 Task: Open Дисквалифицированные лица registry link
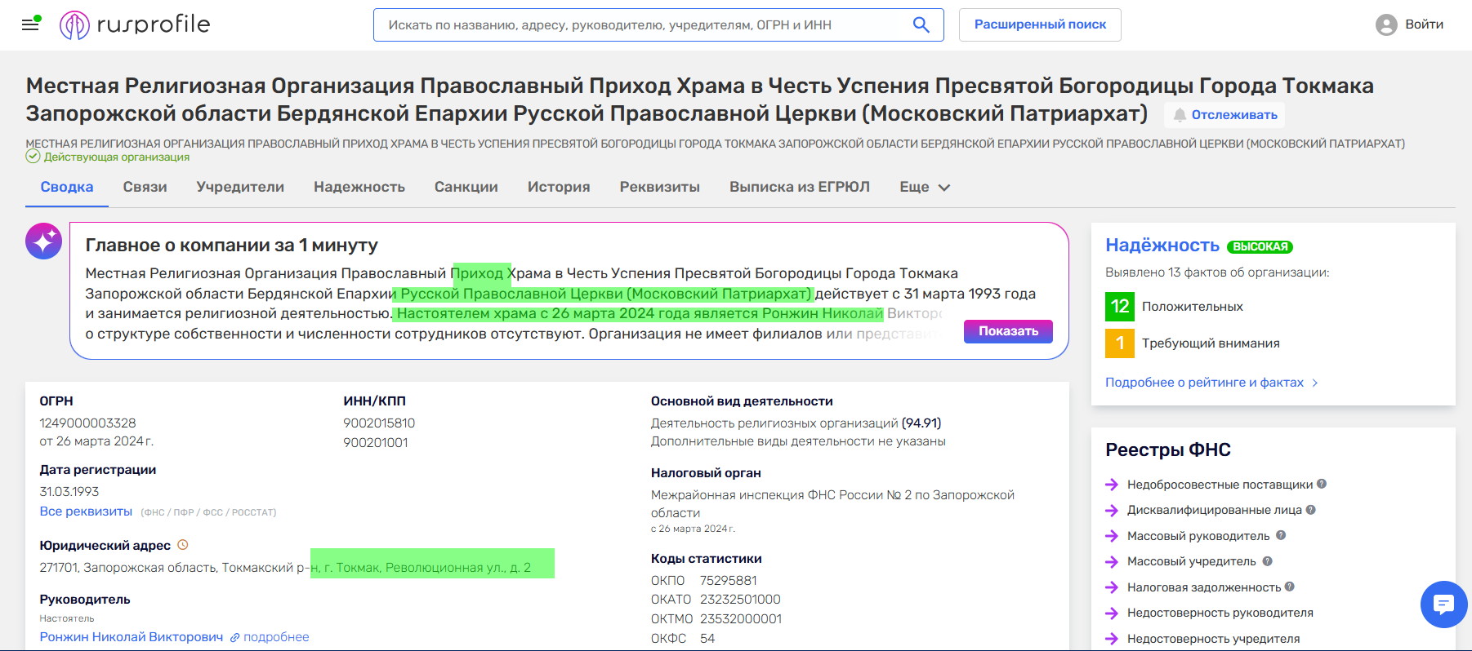tap(1214, 511)
